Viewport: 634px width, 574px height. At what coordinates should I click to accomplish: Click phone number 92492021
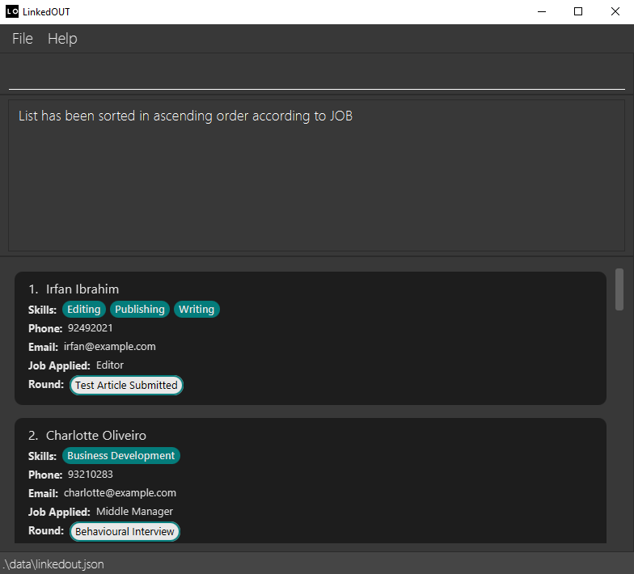[x=91, y=328]
